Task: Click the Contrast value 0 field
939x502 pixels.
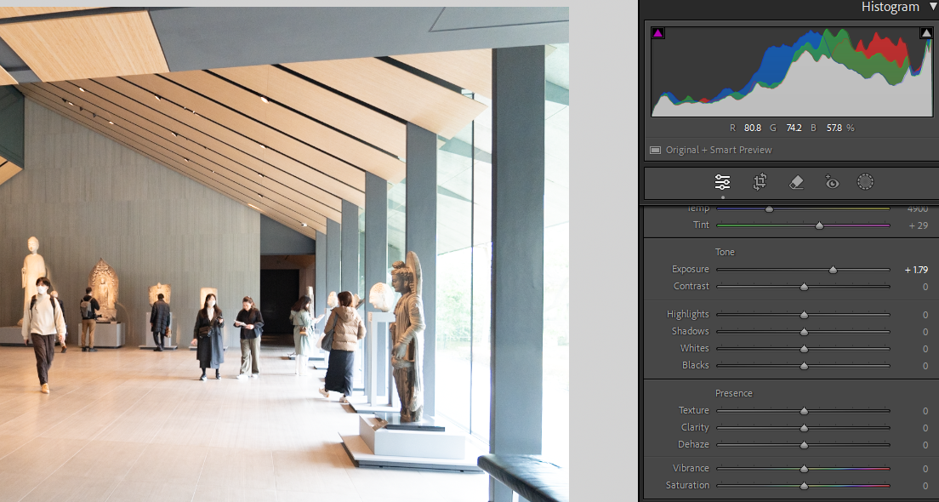Action: click(925, 287)
